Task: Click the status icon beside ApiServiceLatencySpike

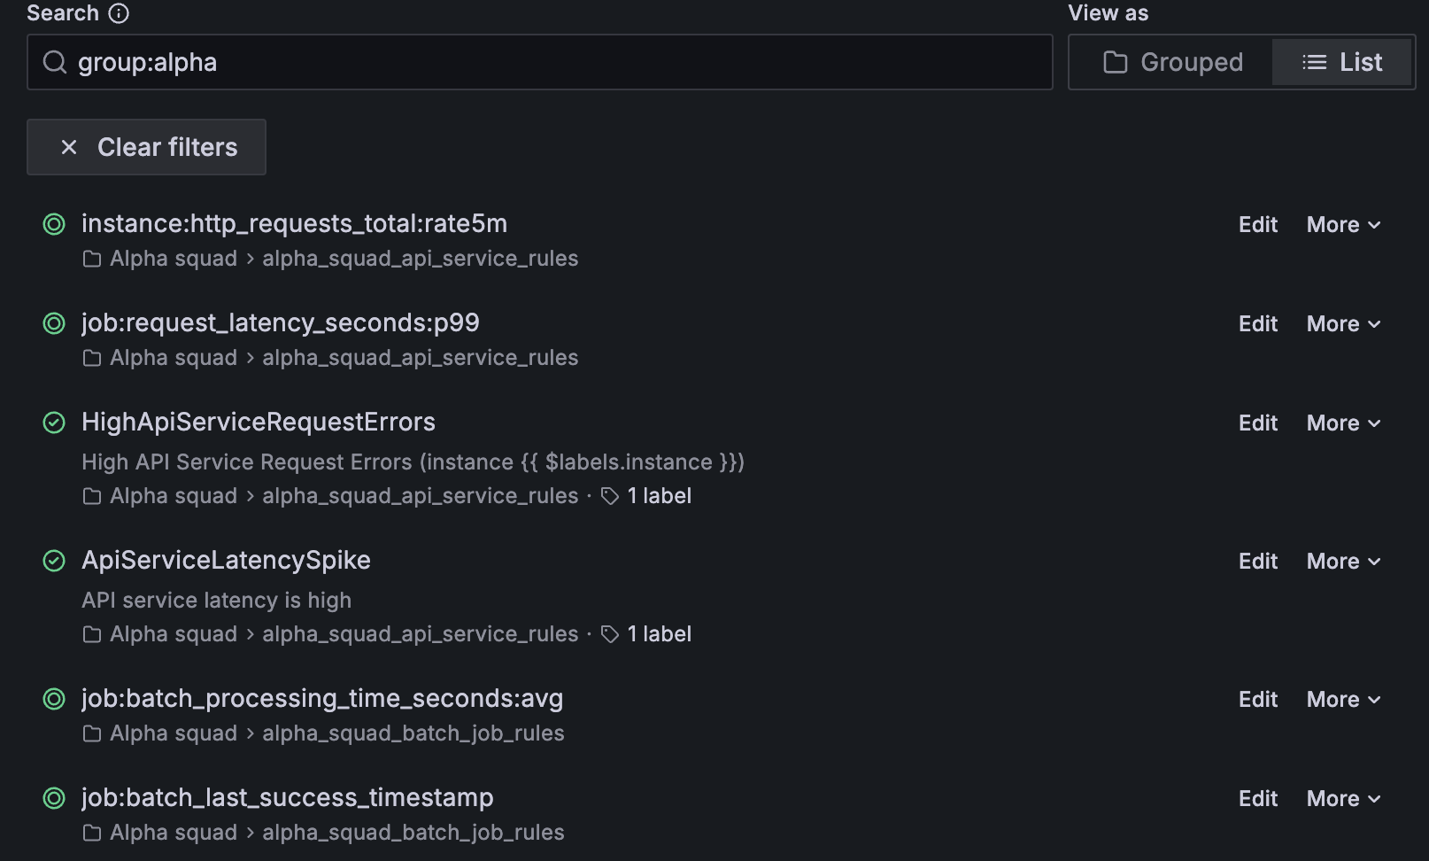Action: (x=54, y=561)
